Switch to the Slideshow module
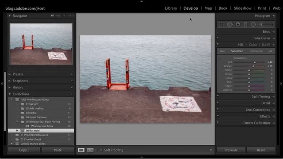 (x=243, y=8)
